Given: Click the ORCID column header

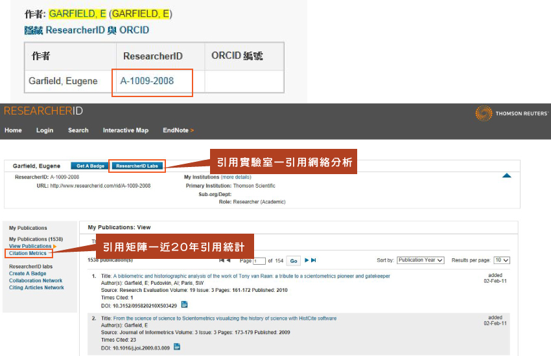Looking at the screenshot, I should coord(237,56).
